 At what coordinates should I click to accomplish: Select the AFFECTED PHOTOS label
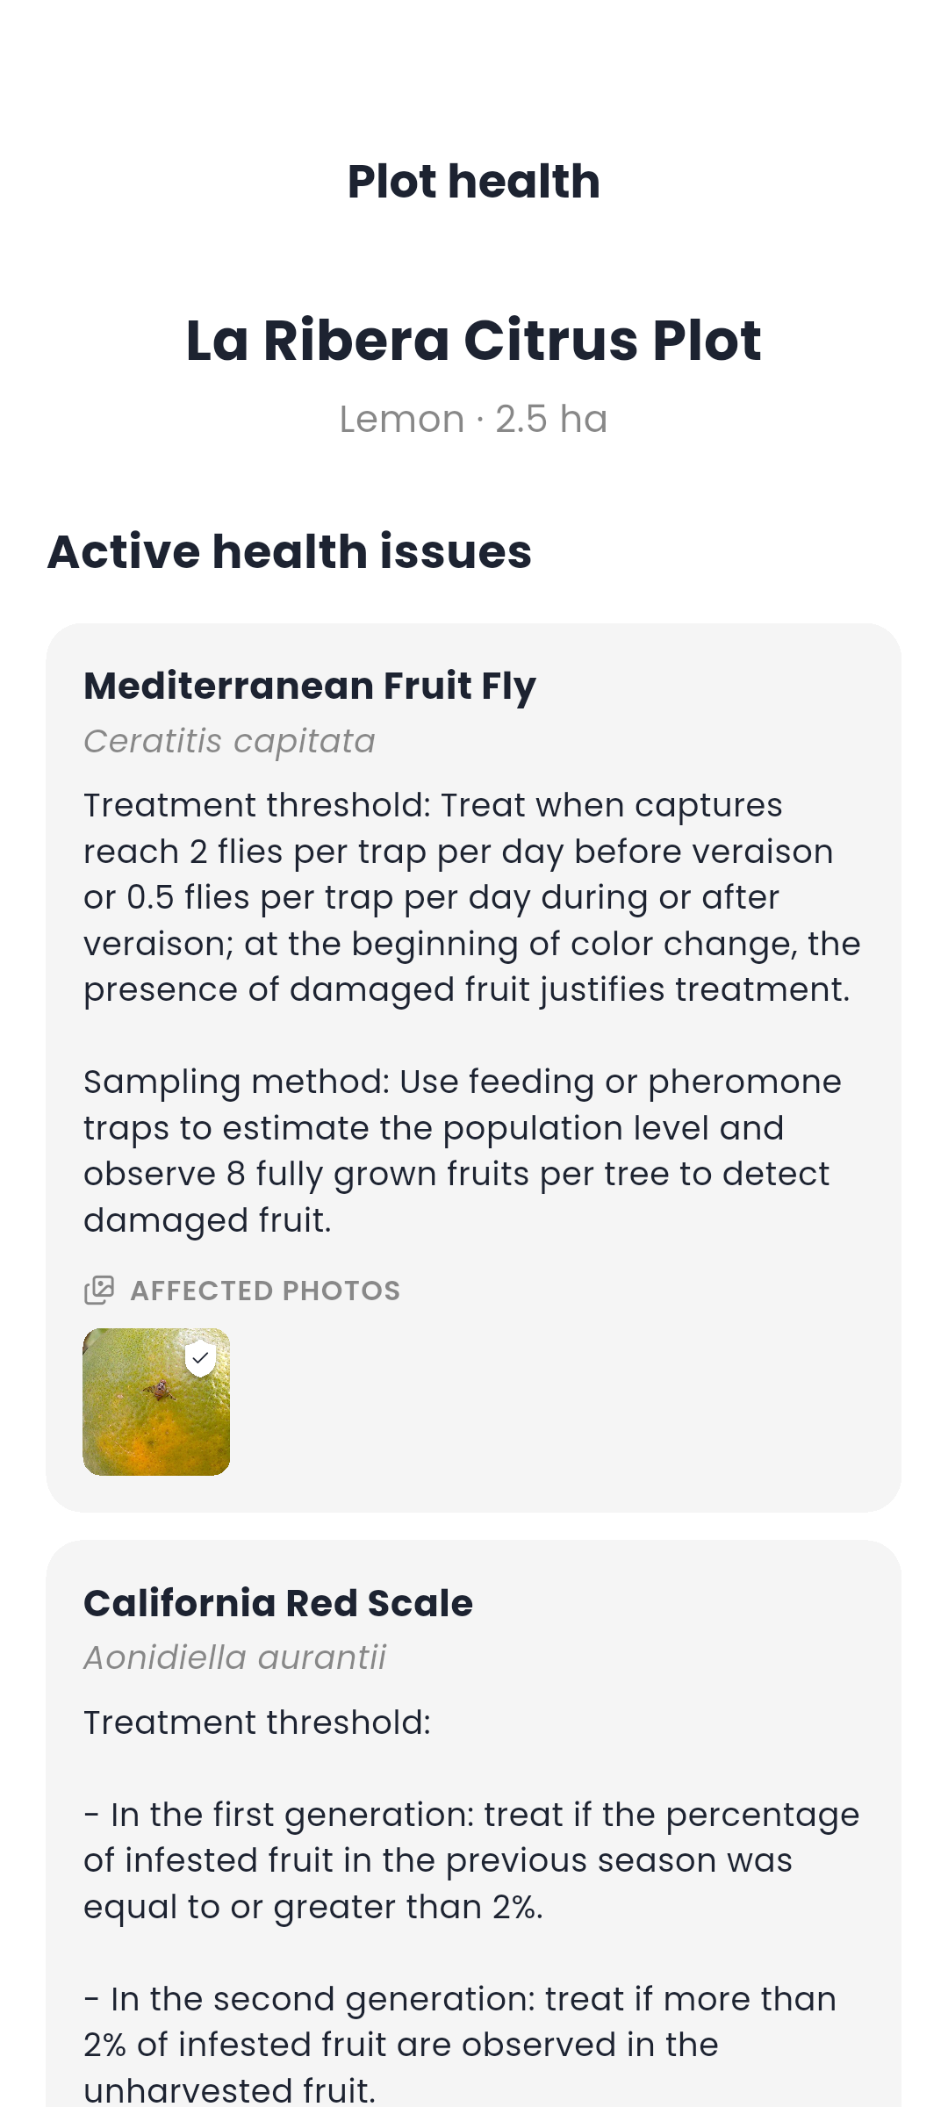point(265,1291)
